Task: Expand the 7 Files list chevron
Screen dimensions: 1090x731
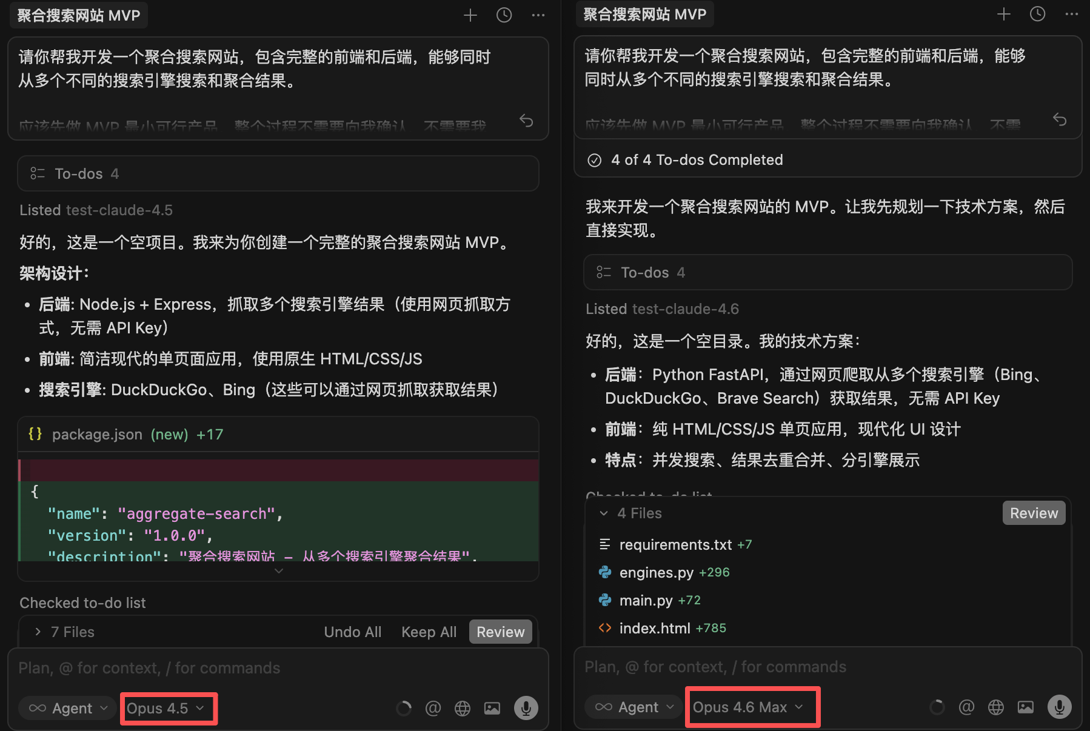Action: [38, 632]
